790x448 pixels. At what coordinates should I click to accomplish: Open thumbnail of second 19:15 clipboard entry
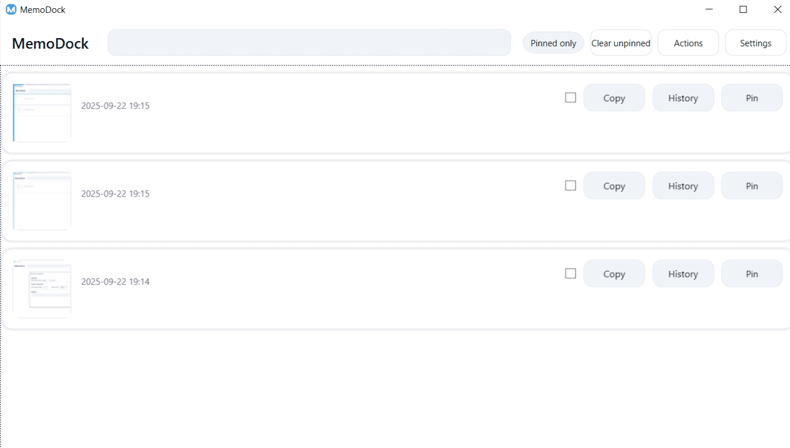tap(42, 201)
